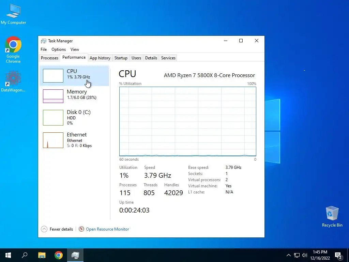The width and height of the screenshot is (349, 262).
Task: Open taskbar search magnifier
Action: pyautogui.click(x=25, y=255)
